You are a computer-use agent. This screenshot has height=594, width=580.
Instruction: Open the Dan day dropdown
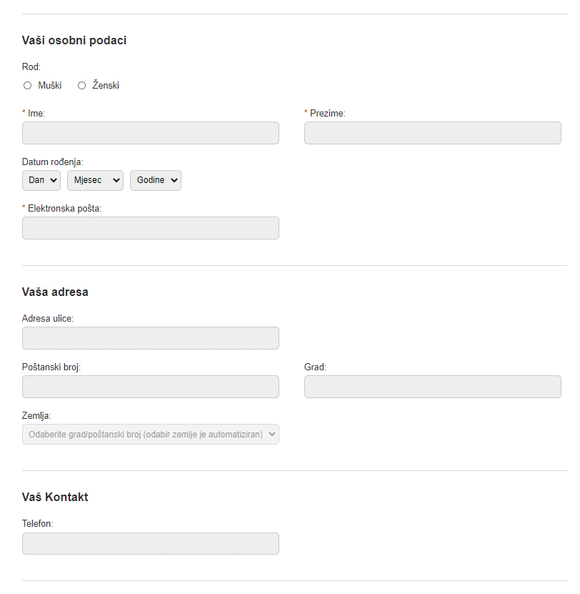pos(41,180)
